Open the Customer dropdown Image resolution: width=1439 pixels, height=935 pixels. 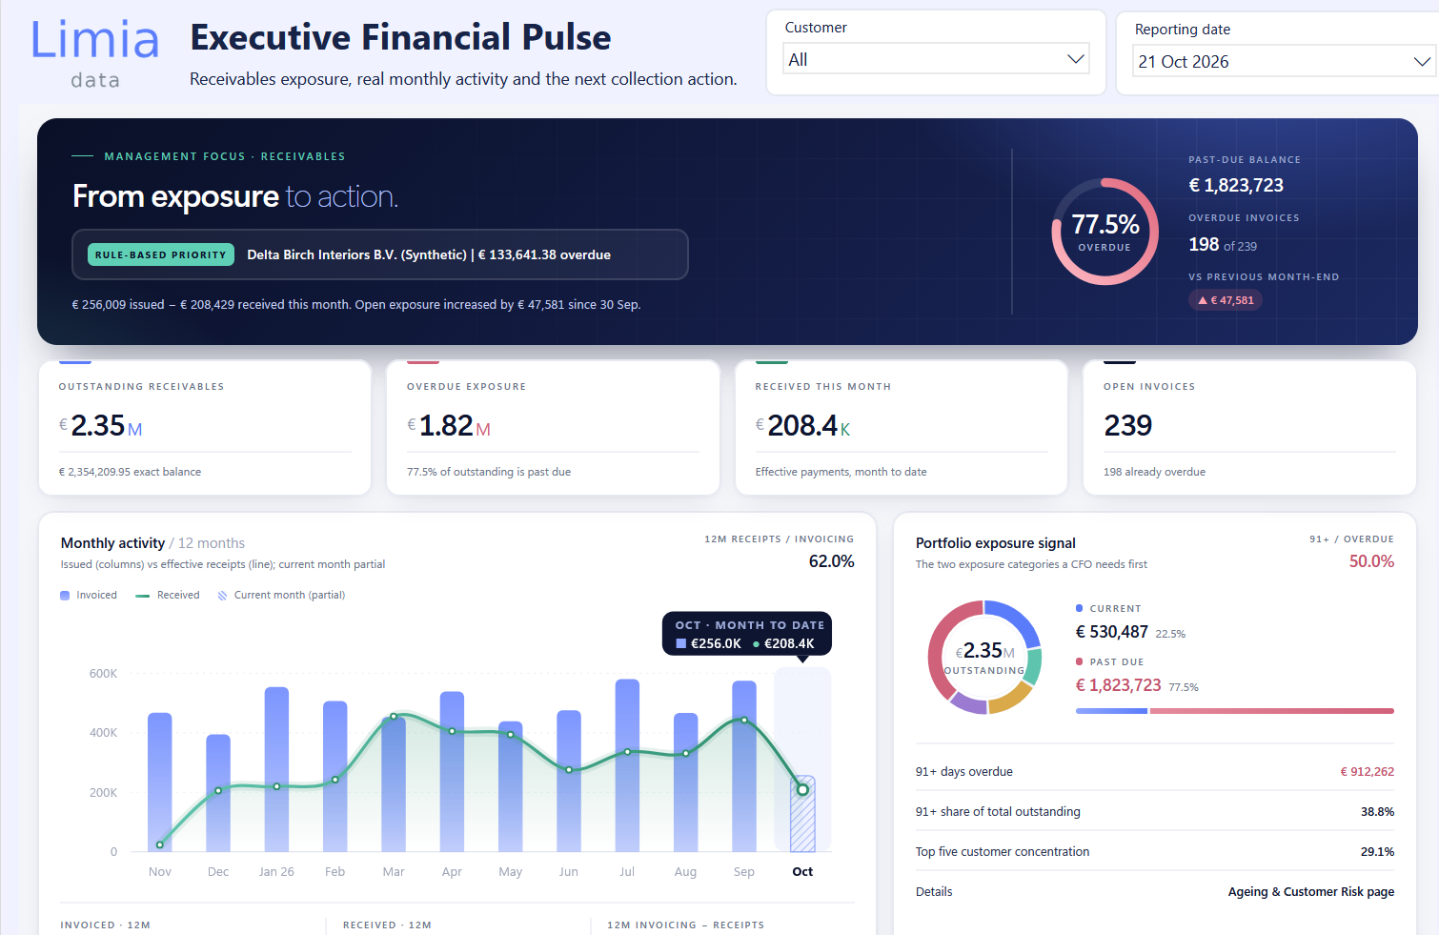click(x=936, y=59)
